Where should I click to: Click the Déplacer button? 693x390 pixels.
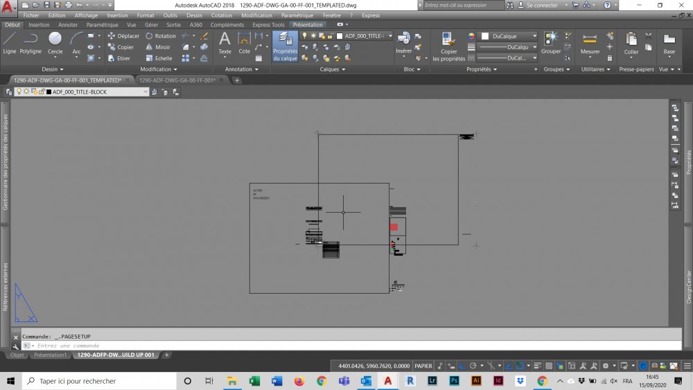tap(124, 36)
